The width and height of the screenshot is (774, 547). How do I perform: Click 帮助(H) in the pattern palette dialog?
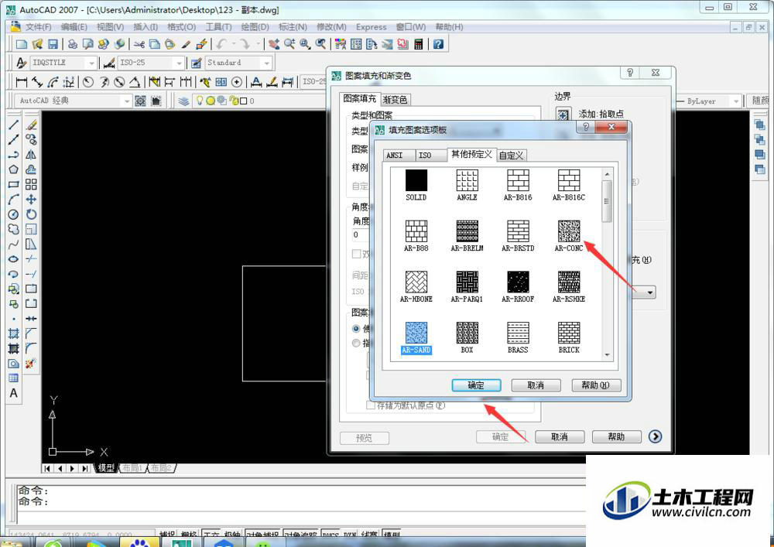coord(596,385)
